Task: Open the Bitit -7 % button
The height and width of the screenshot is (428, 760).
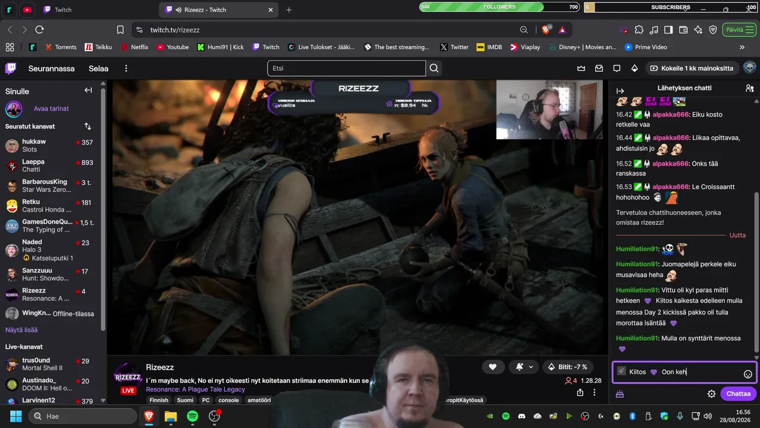Action: point(568,367)
